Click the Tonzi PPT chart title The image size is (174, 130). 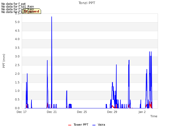click(x=87, y=3)
